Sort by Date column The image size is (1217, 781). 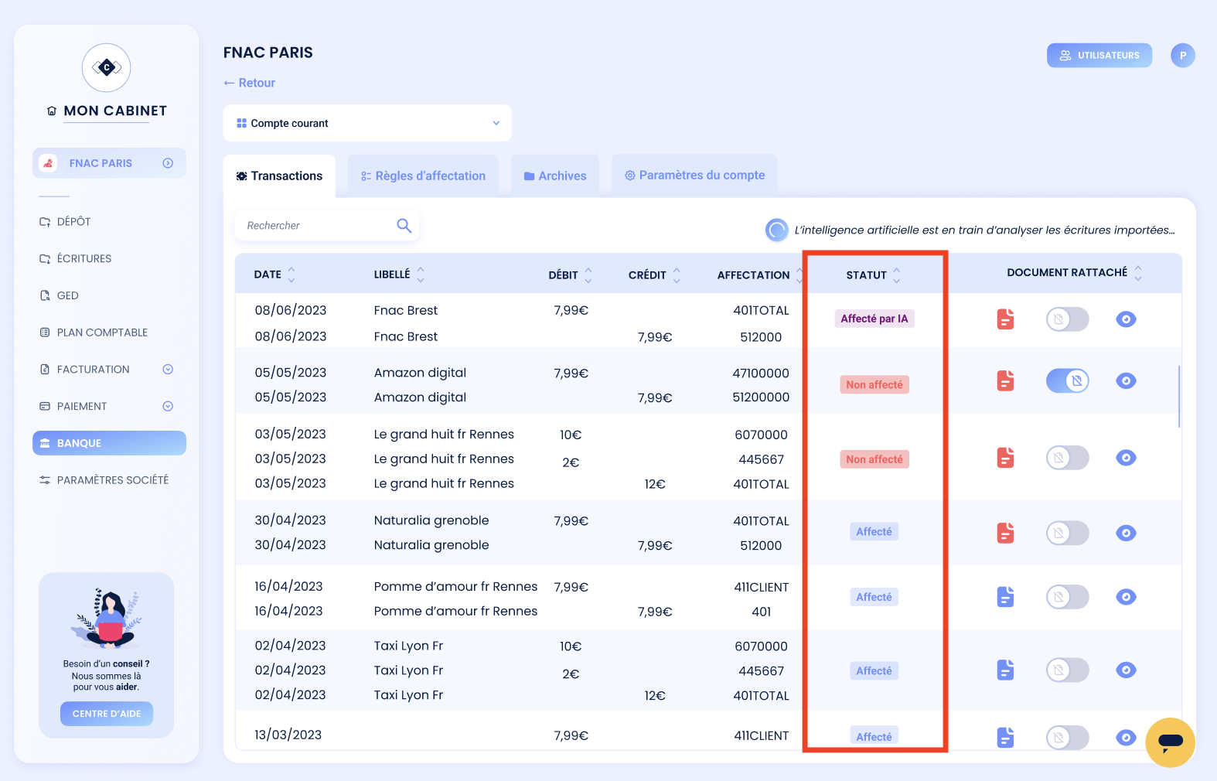(x=291, y=275)
